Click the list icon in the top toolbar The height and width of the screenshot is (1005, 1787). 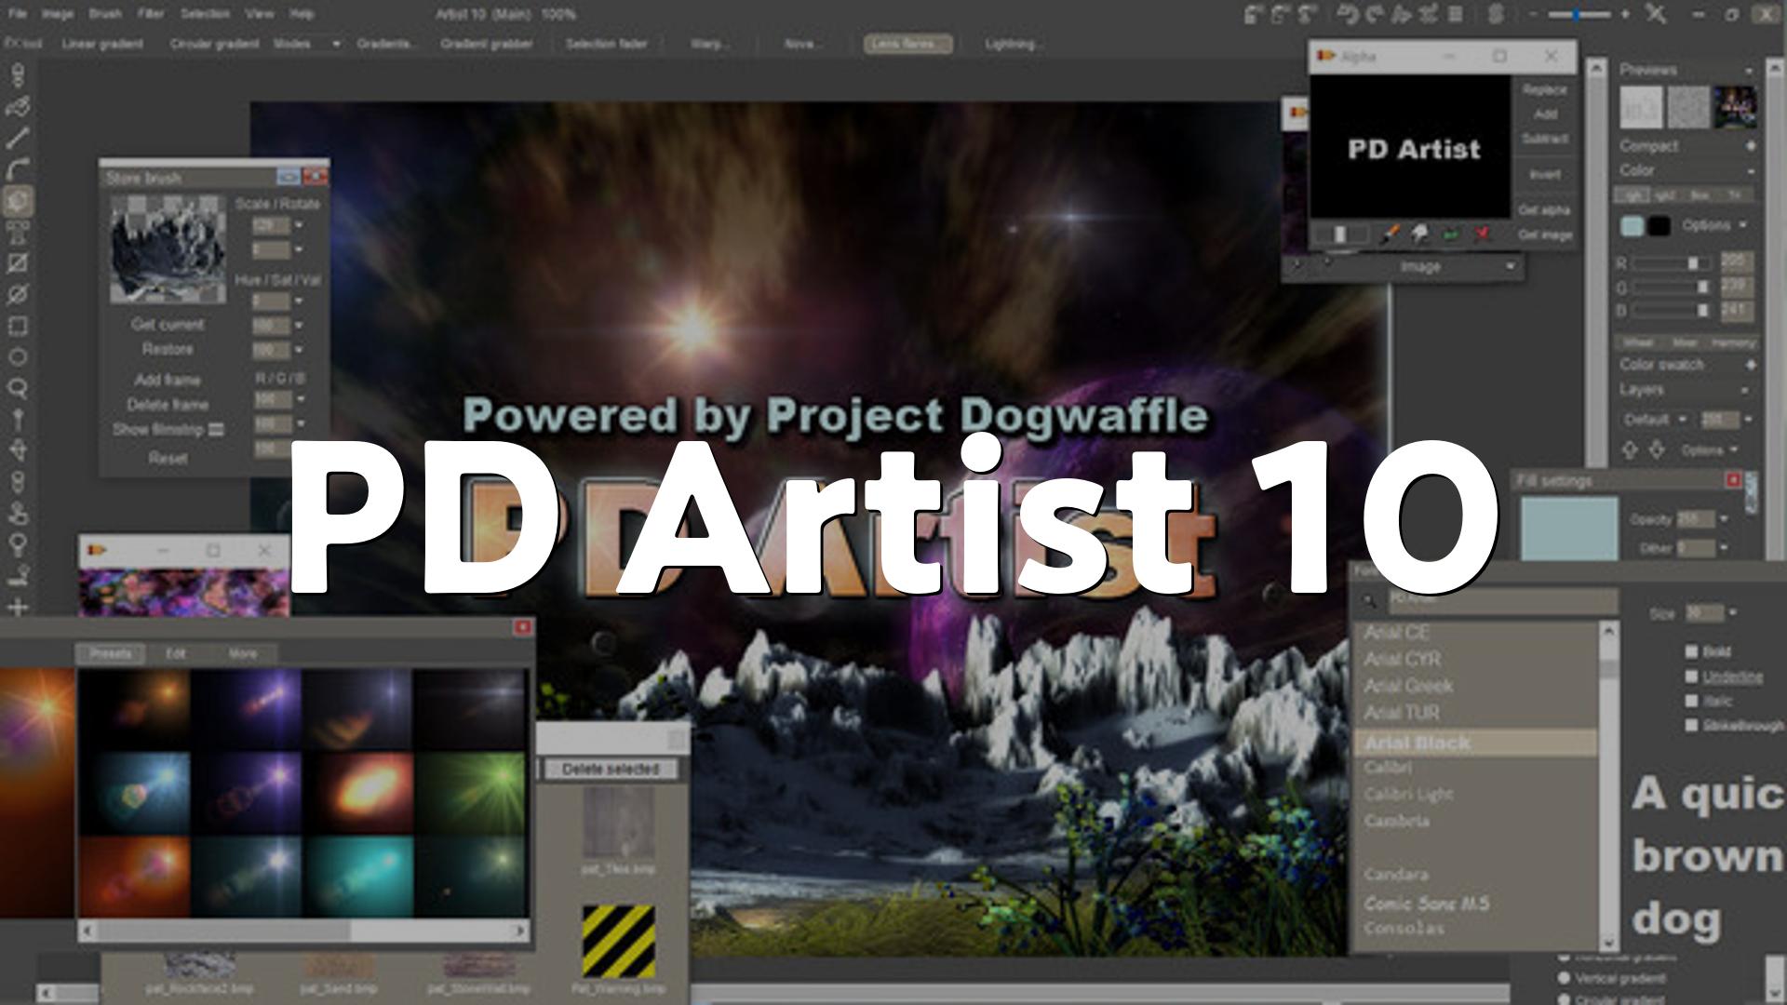(1455, 14)
